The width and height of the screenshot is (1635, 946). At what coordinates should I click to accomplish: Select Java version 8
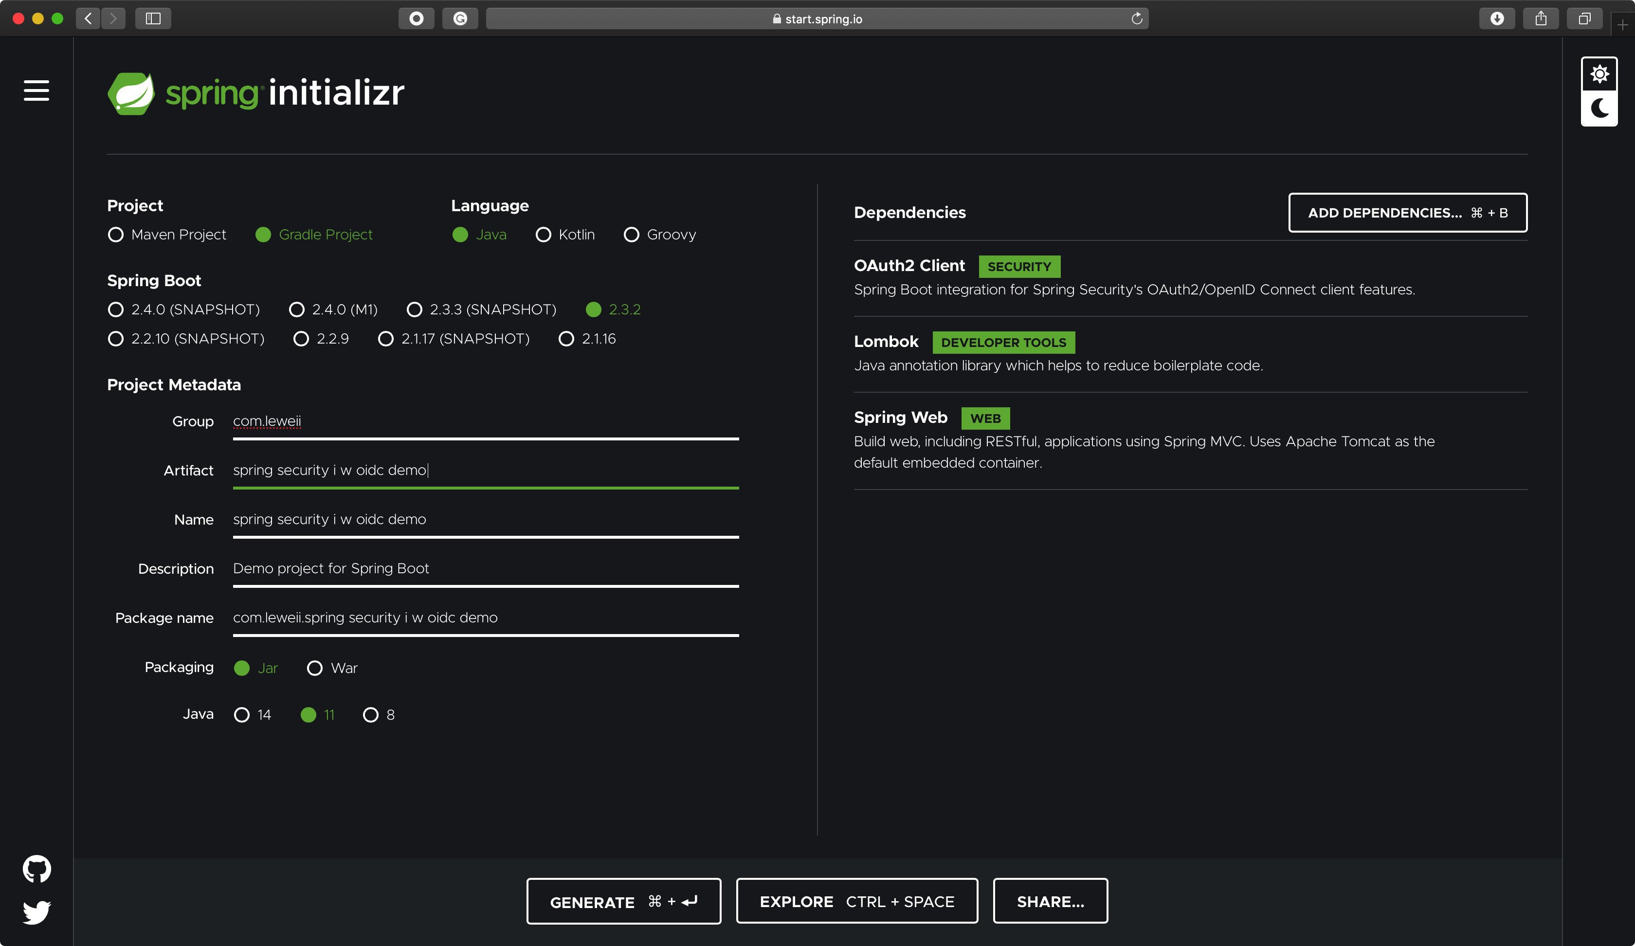[379, 714]
